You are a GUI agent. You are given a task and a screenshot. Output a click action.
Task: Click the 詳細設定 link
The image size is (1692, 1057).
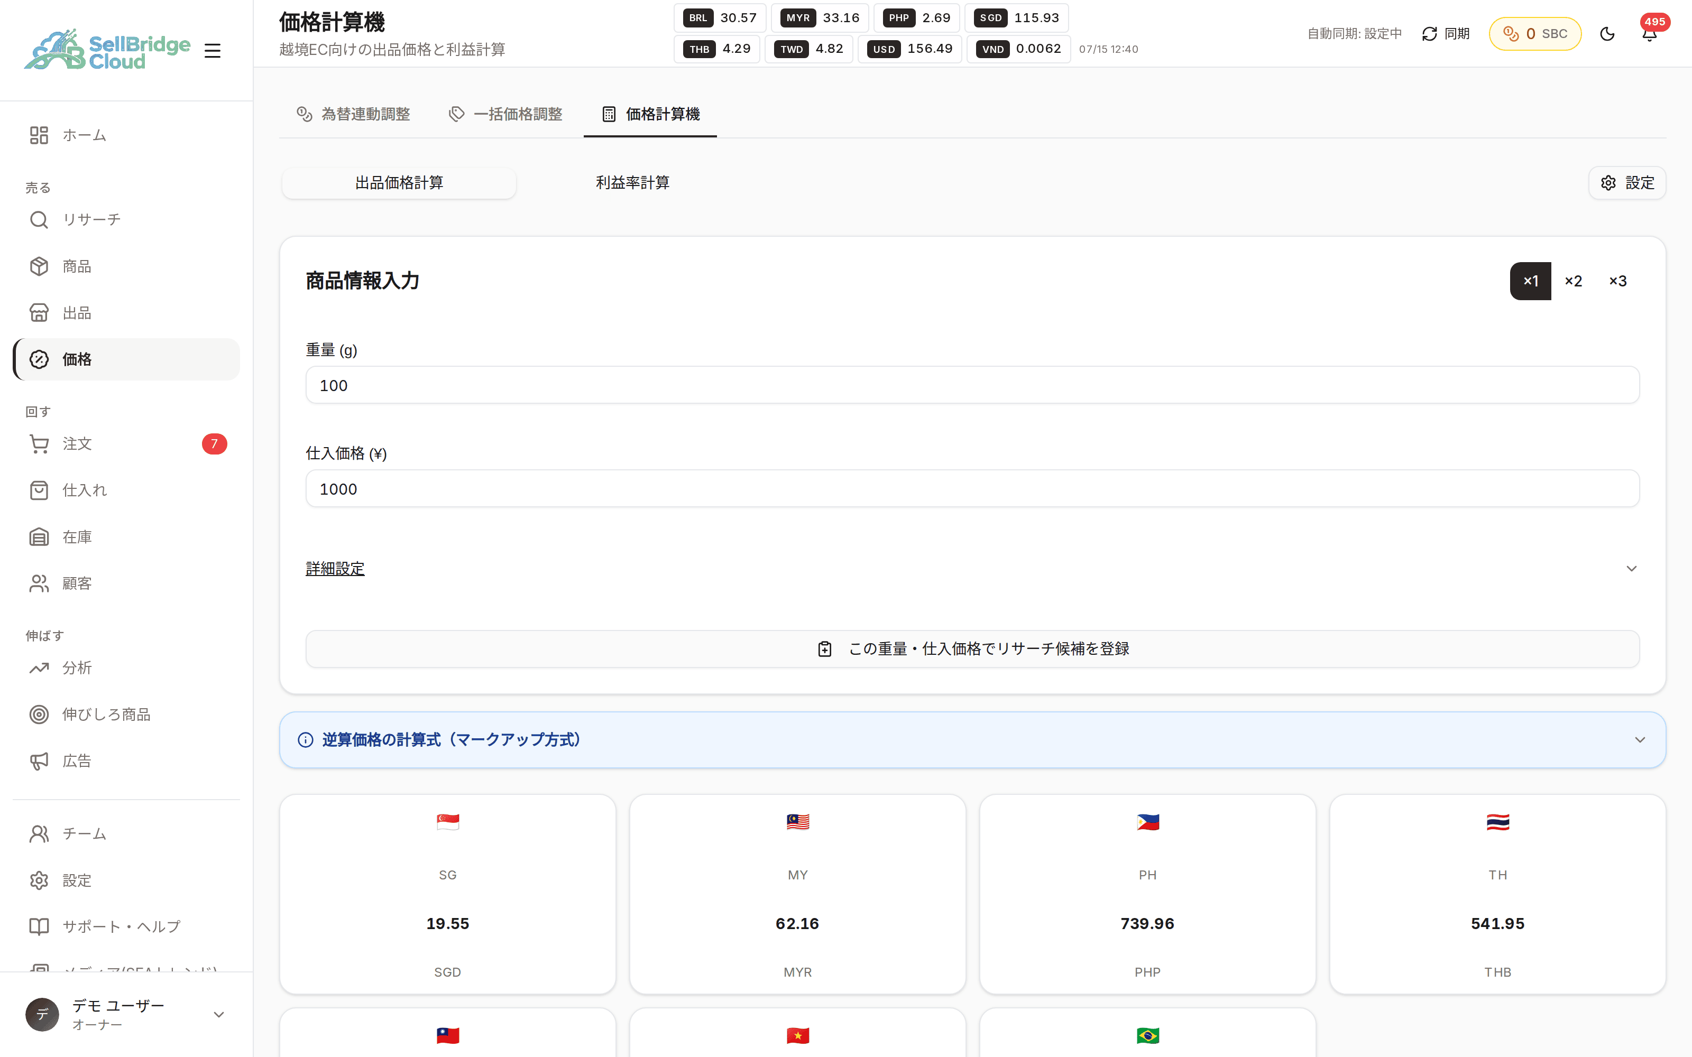[335, 568]
